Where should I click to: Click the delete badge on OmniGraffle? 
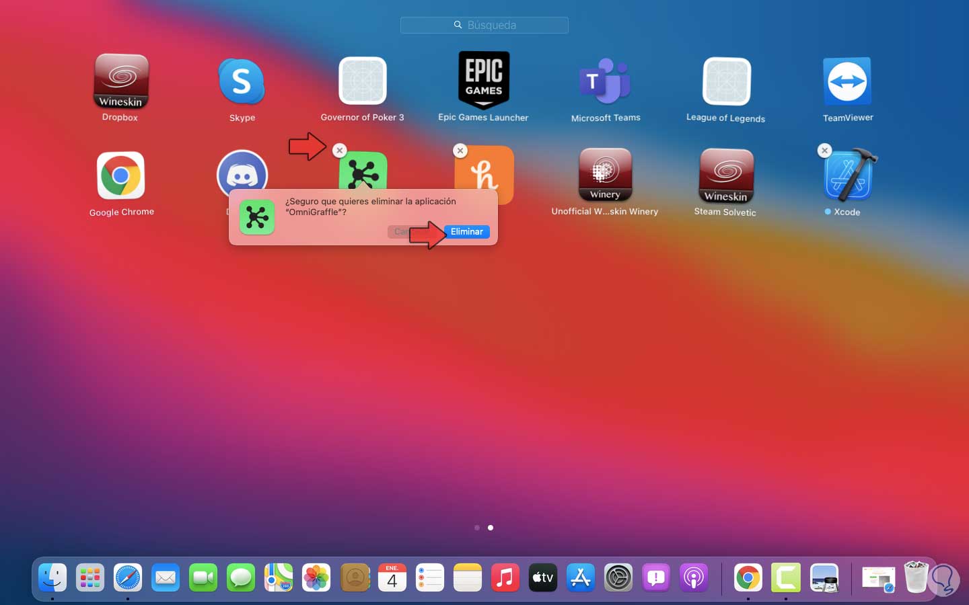tap(340, 151)
